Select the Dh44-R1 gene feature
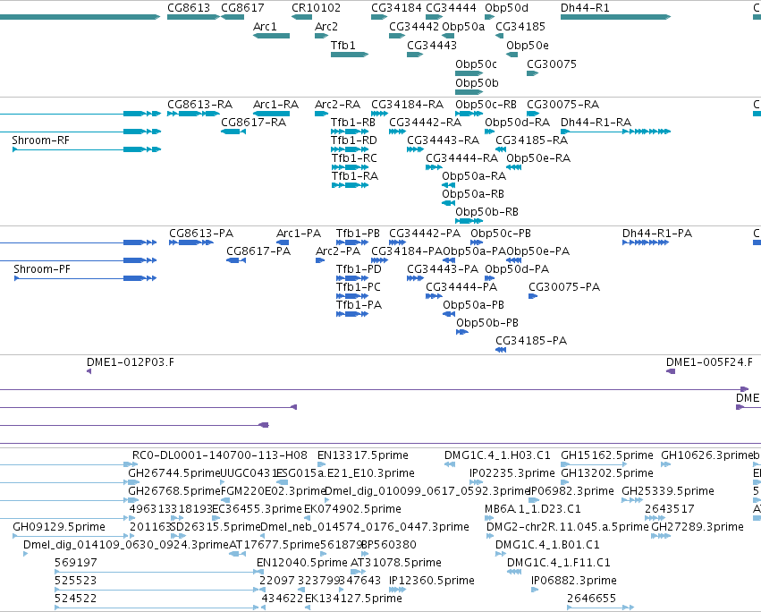This screenshot has height=612, width=761. (615, 17)
